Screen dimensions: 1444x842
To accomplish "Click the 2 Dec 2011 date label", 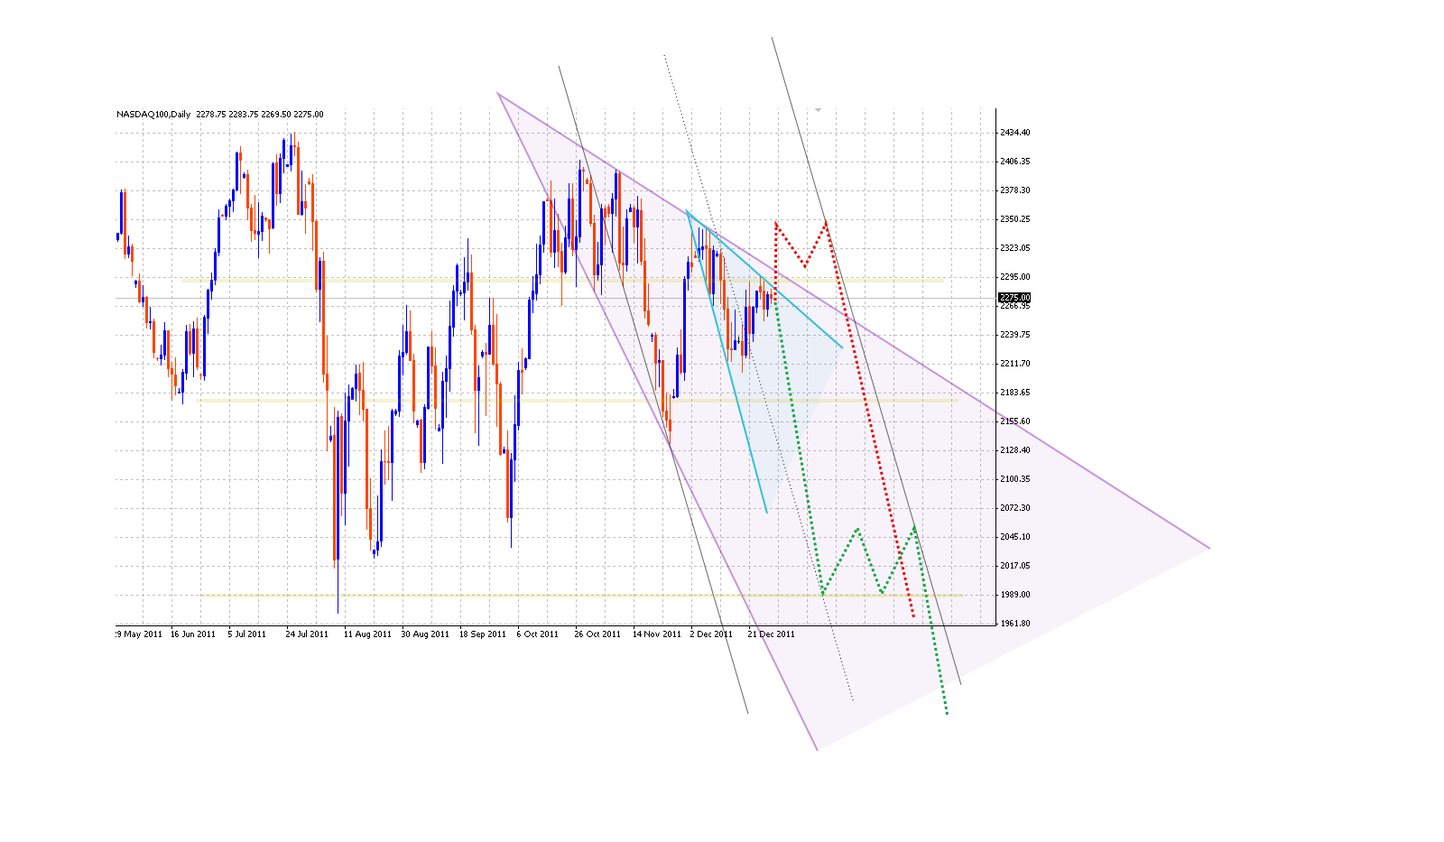I will coord(711,634).
